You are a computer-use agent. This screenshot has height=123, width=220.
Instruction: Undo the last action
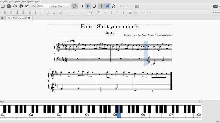click(x=27, y=6)
